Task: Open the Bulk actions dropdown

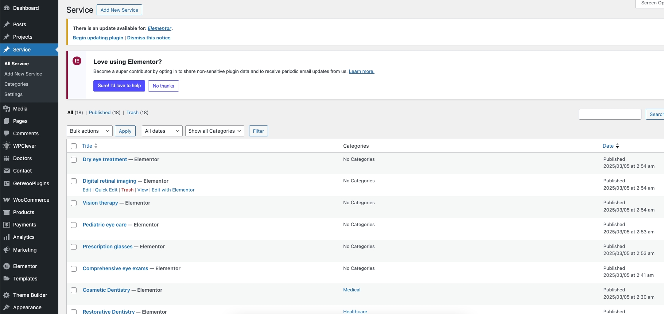Action: (89, 131)
